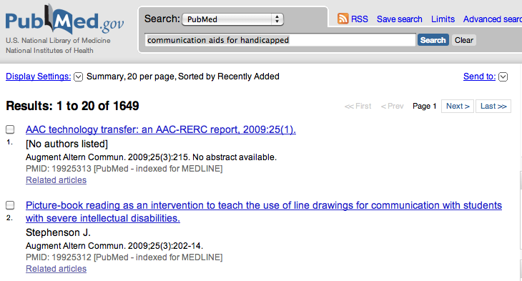Screen dimensions: 522x281
Task: Open Related articles for PMID 19925313
Action: pyautogui.click(x=56, y=180)
